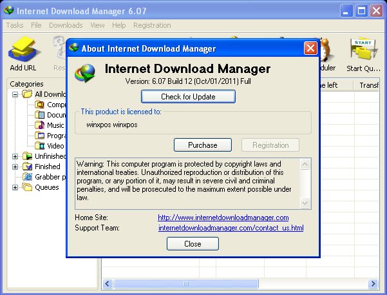Expand the Queues tree node
The height and width of the screenshot is (295, 387).
15,187
